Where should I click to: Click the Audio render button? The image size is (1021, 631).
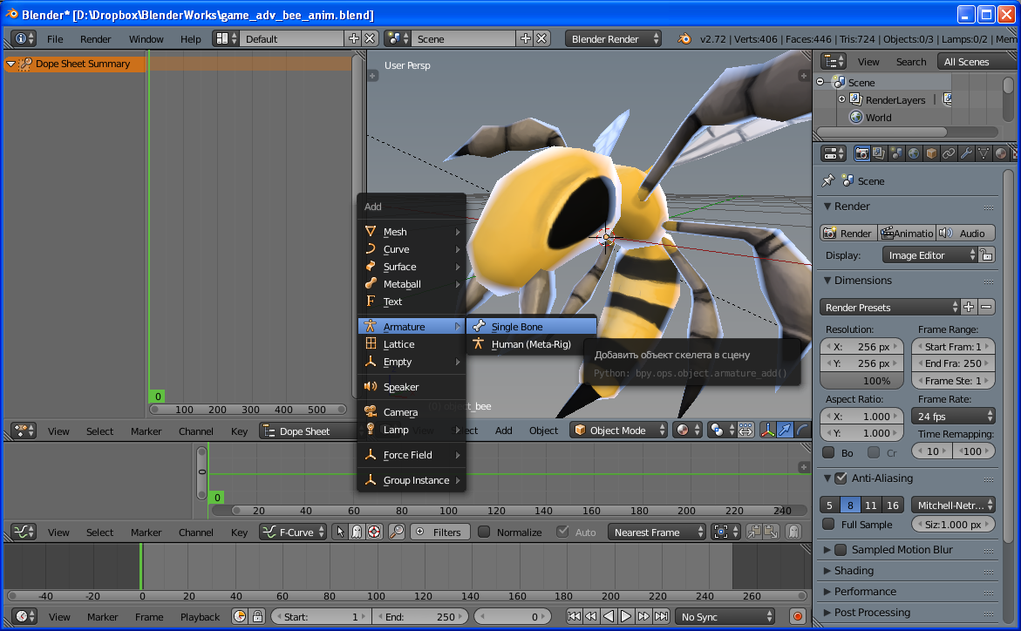coord(965,233)
